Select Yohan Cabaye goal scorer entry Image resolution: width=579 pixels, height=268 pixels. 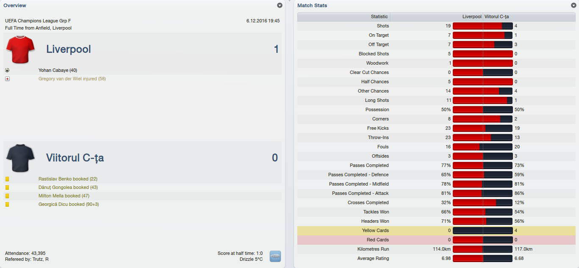58,70
